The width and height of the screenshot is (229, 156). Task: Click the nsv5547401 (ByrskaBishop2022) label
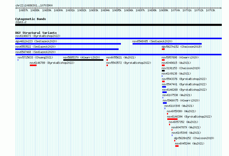click(x=184, y=84)
